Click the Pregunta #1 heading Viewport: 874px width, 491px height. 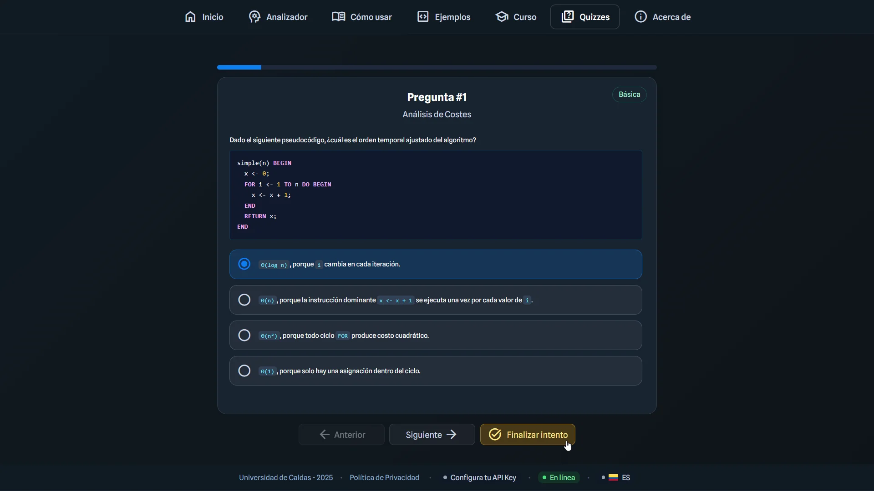point(437,97)
